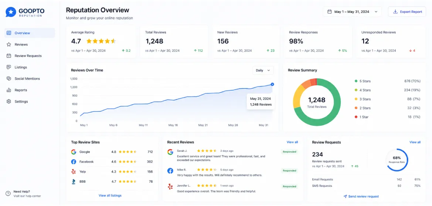Screen dimensions: 432x206
Task: Click the Facebook icon beside Mike R. review
Action: pyautogui.click(x=170, y=171)
